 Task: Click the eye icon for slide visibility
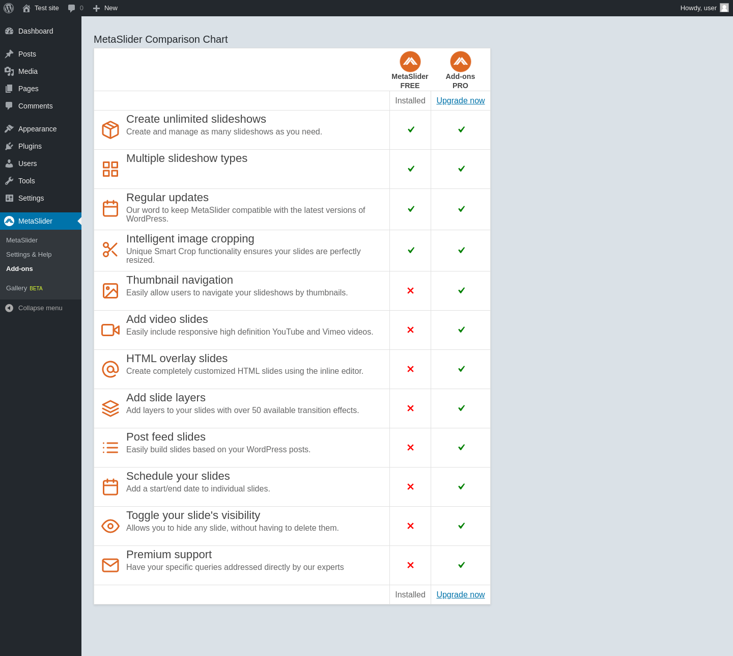pos(110,526)
